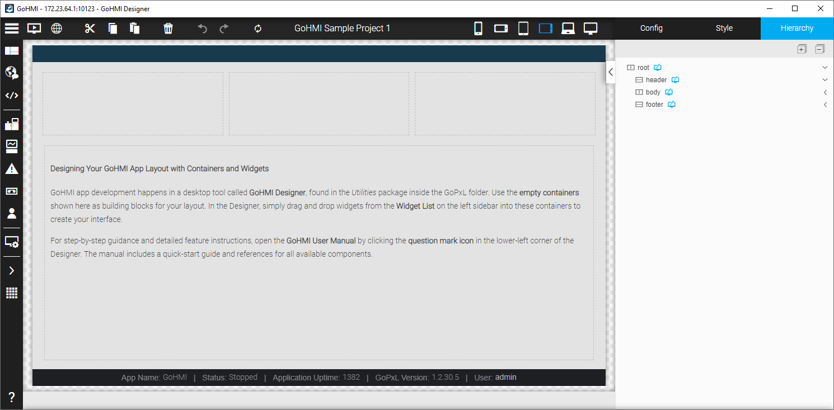Switch to the Style tab
This screenshot has width=834, height=410.
tap(724, 29)
